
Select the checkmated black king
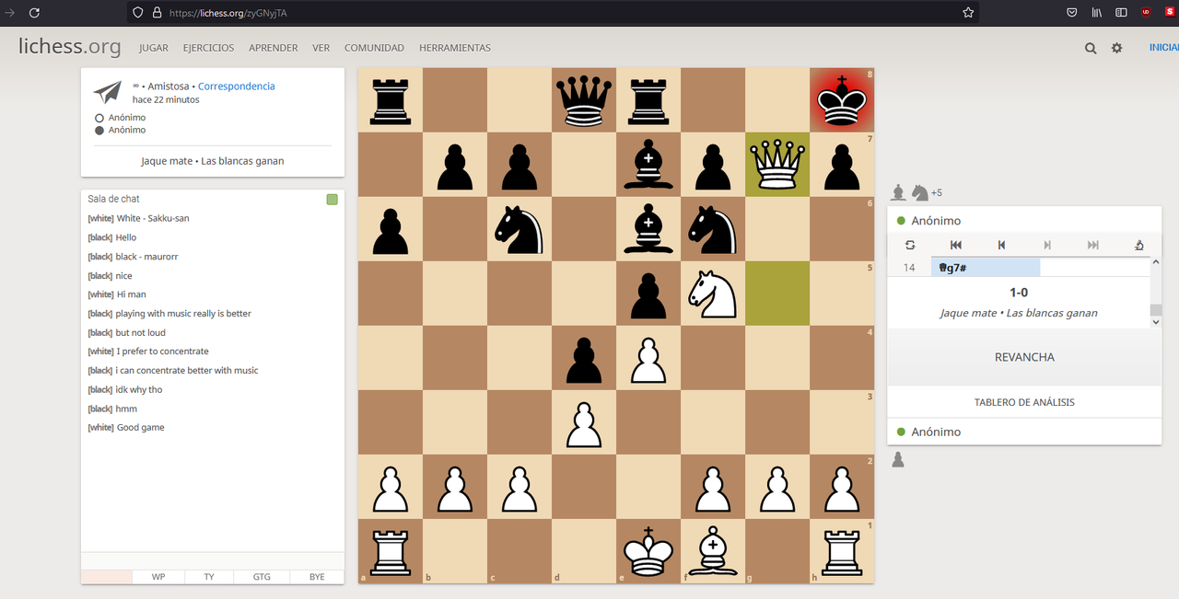(x=842, y=100)
